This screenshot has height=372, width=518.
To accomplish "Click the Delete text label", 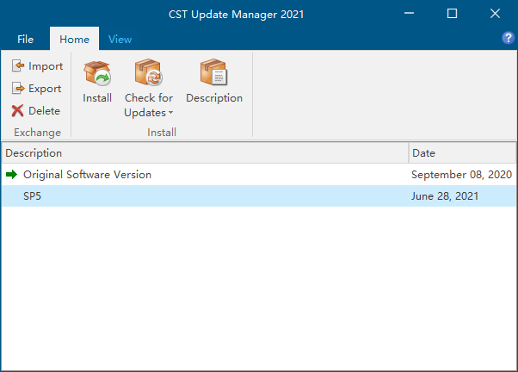I will tap(44, 111).
